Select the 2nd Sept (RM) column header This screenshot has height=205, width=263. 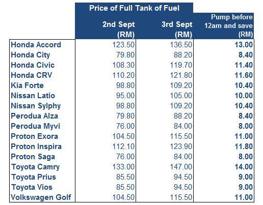click(118, 30)
